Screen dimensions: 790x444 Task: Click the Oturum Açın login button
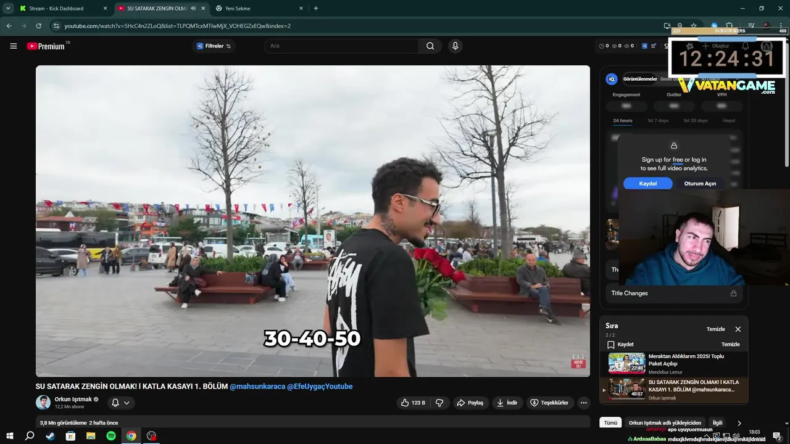pyautogui.click(x=700, y=183)
